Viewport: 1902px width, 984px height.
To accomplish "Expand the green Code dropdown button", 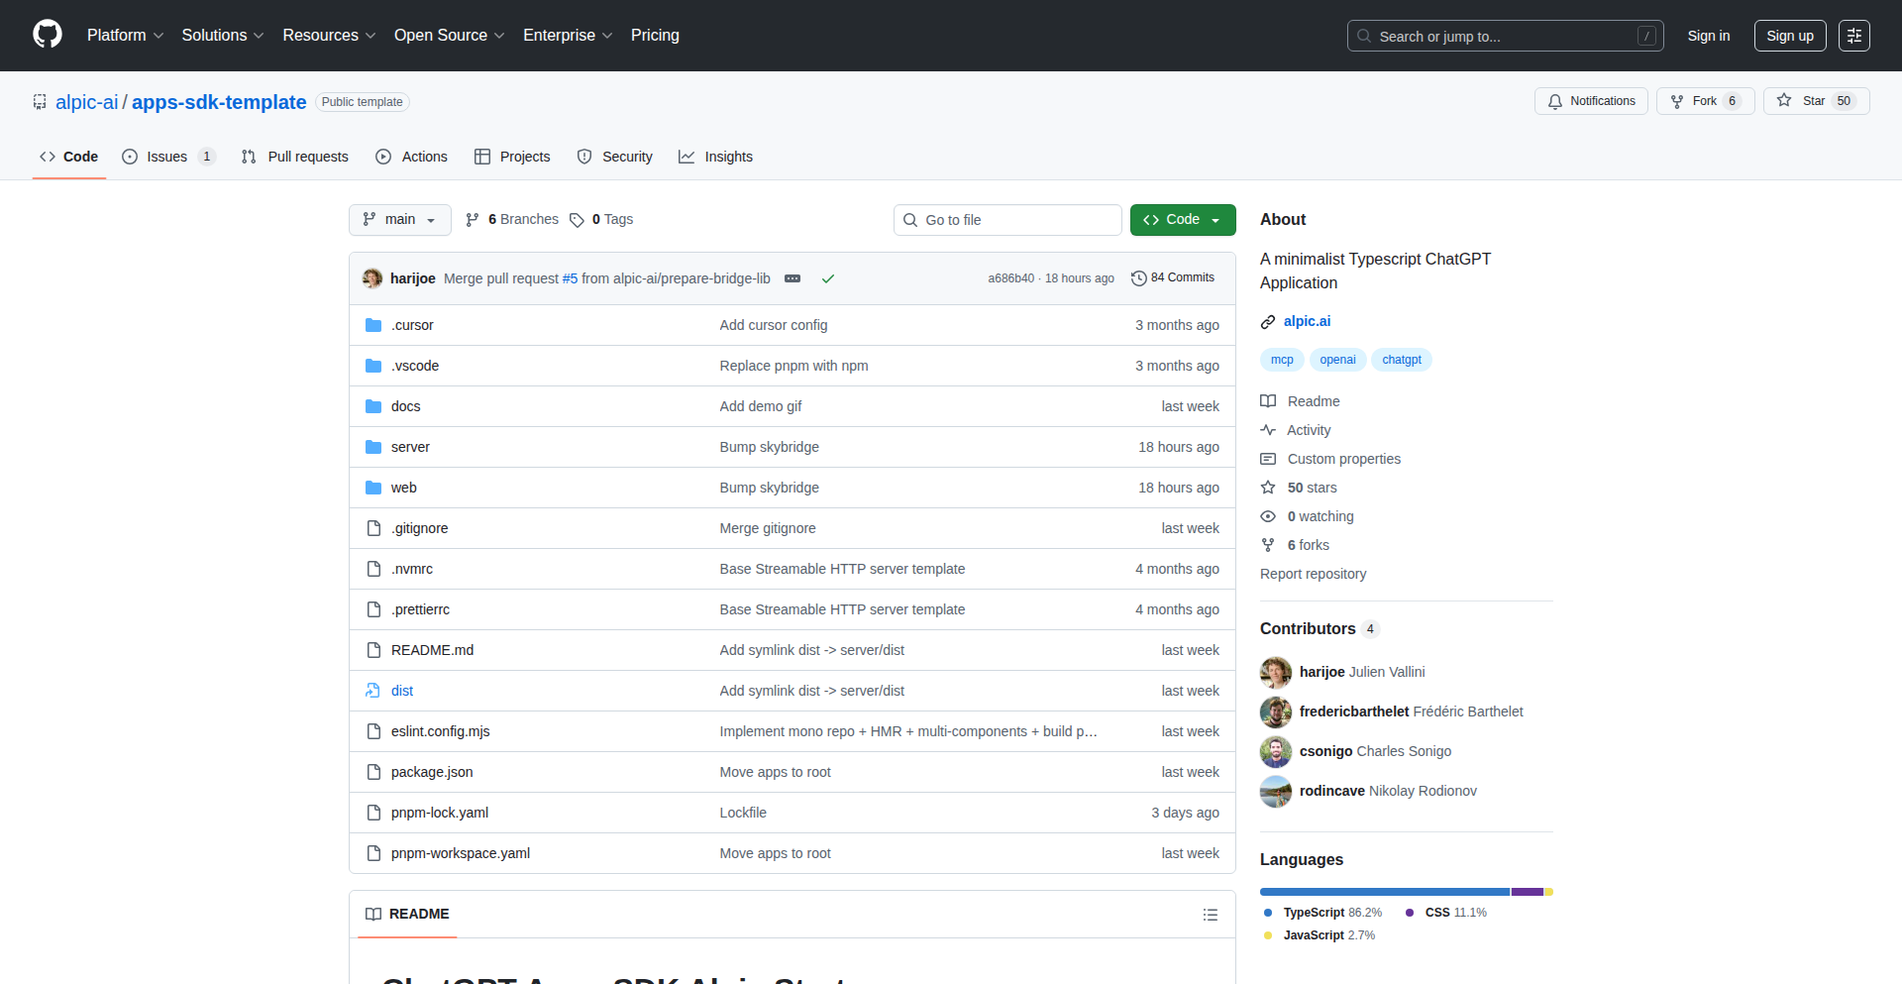I will (x=1183, y=220).
